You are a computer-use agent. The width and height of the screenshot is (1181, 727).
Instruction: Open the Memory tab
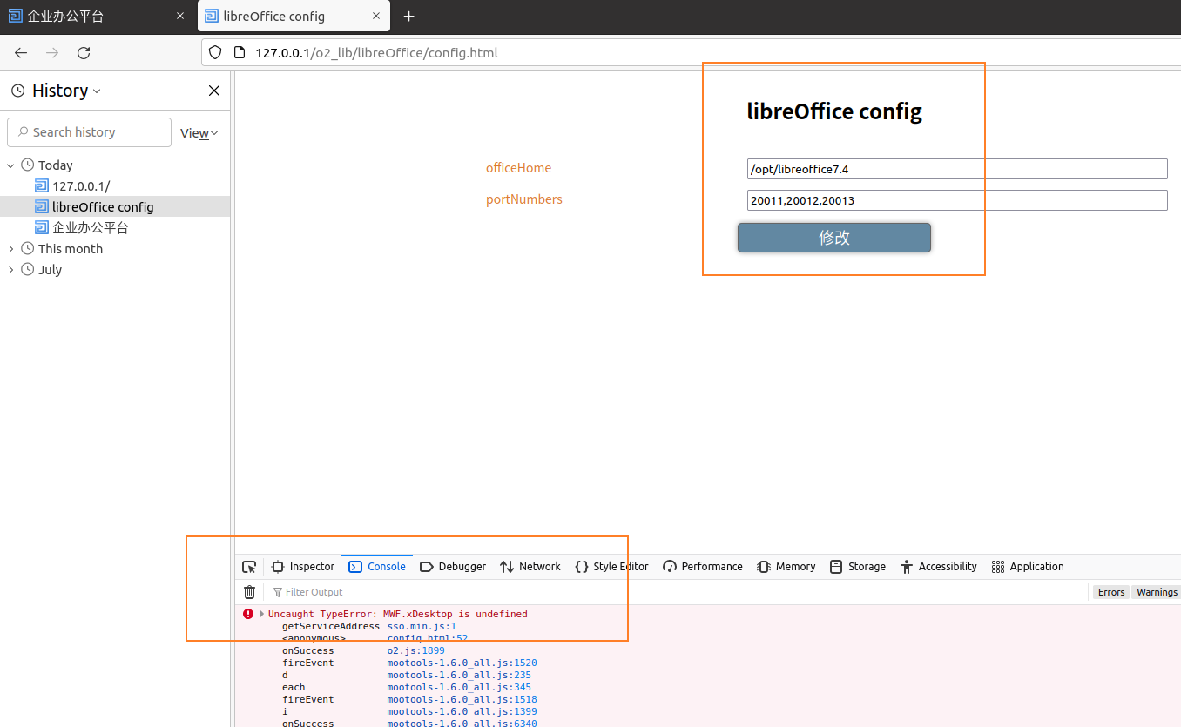(786, 567)
